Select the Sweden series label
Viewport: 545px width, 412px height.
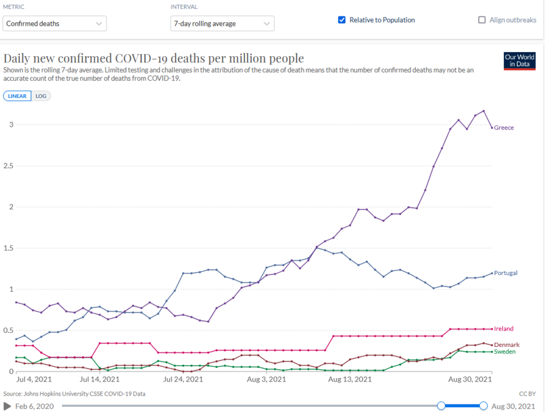(x=505, y=352)
